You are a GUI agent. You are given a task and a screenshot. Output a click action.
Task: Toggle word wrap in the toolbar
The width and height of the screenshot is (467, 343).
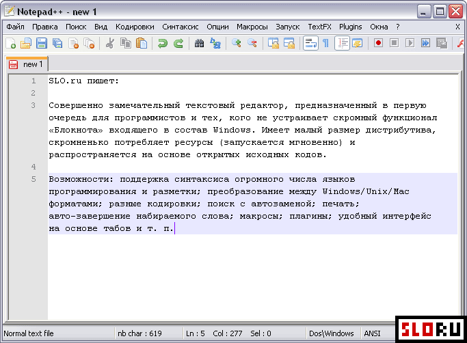coord(310,43)
